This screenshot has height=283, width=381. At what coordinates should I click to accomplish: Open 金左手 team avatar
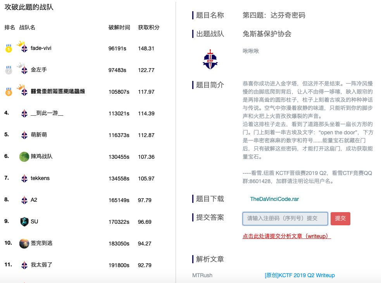click(x=24, y=70)
